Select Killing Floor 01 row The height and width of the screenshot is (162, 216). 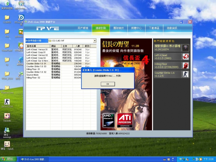54,69
